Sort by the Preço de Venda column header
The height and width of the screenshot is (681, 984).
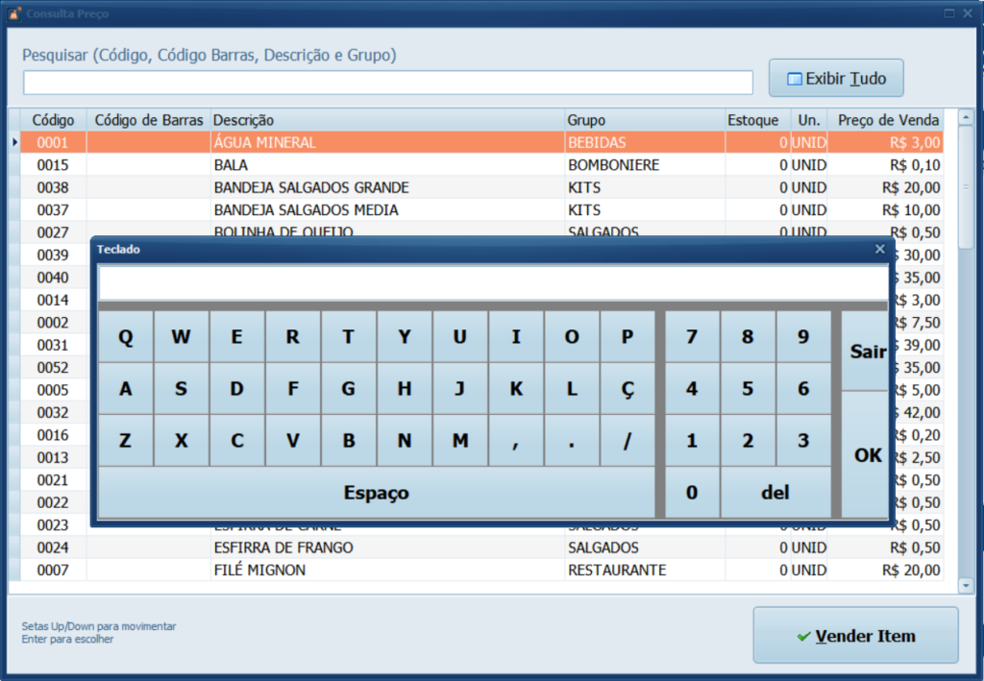pos(889,119)
